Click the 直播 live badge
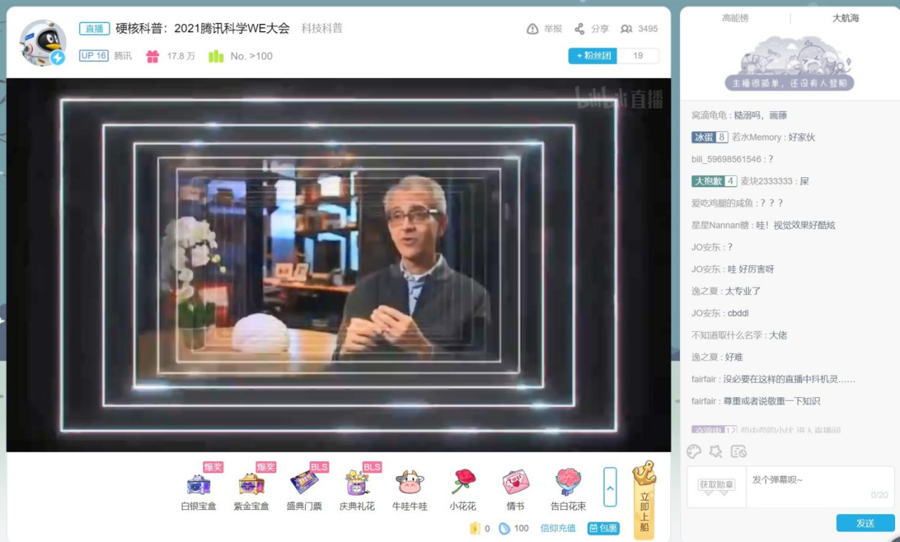This screenshot has height=542, width=900. pos(94,28)
